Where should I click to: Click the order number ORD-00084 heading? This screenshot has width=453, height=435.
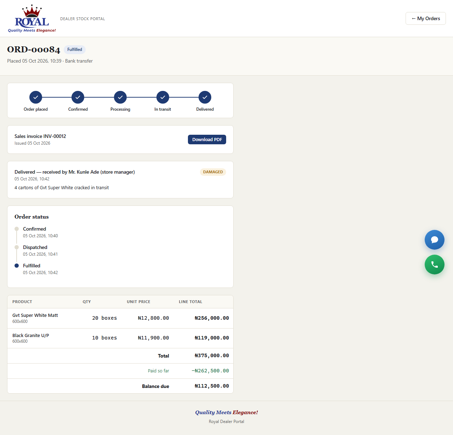point(34,50)
